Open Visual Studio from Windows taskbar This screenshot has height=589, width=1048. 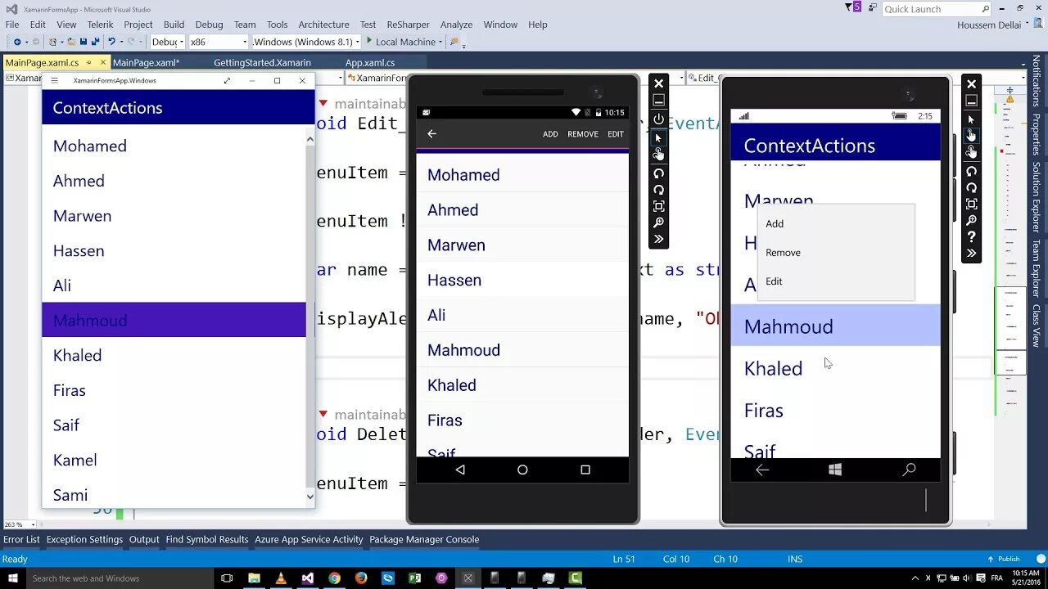tap(307, 578)
